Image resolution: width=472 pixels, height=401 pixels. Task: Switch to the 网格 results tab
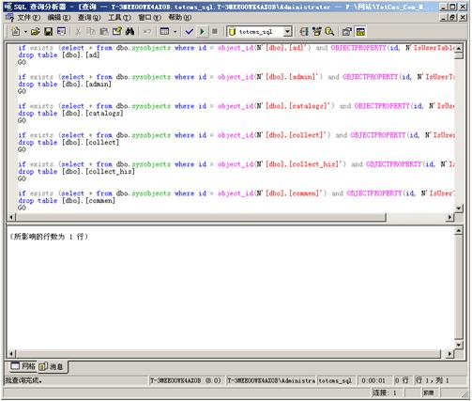(23, 366)
